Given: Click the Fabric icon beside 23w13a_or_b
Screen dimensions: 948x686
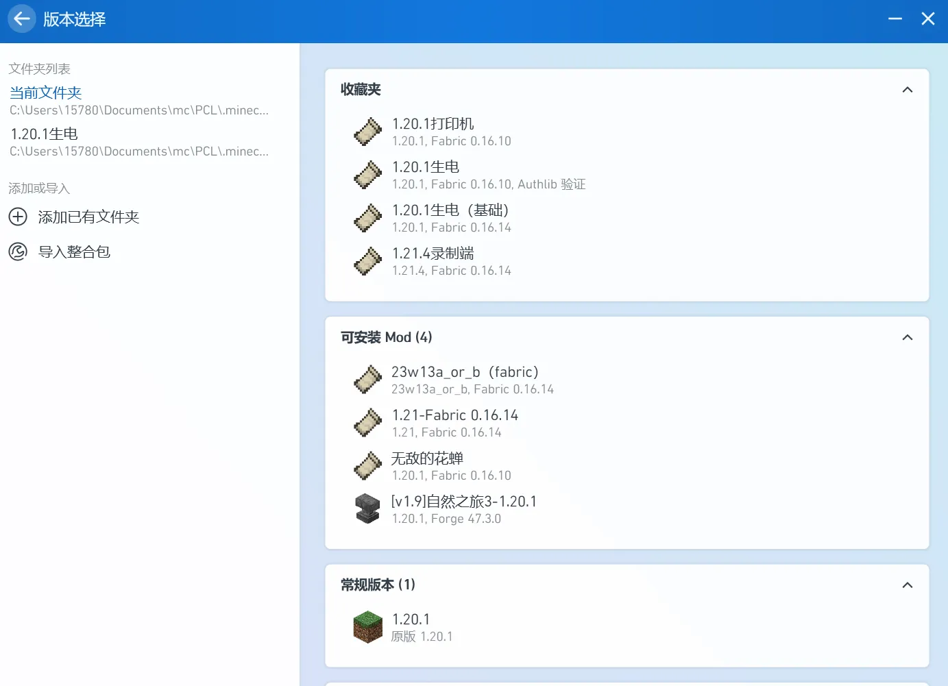Looking at the screenshot, I should coord(367,380).
